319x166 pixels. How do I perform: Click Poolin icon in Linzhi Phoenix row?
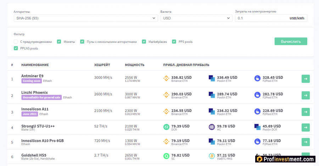[212, 95]
